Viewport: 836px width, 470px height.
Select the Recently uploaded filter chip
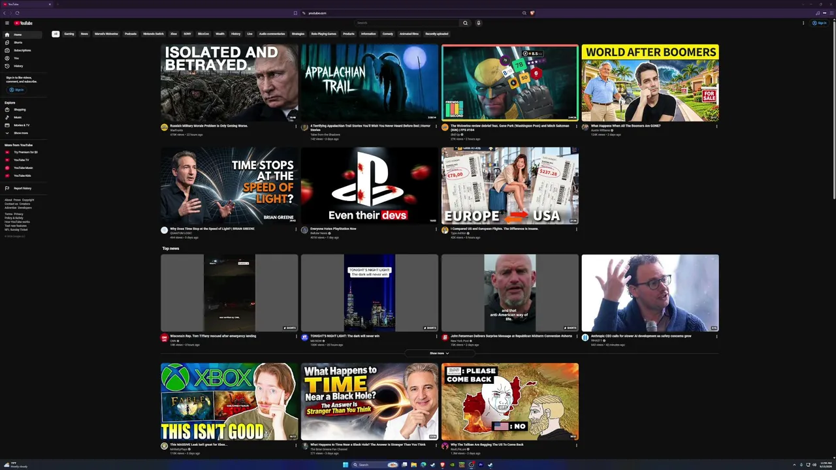click(437, 34)
